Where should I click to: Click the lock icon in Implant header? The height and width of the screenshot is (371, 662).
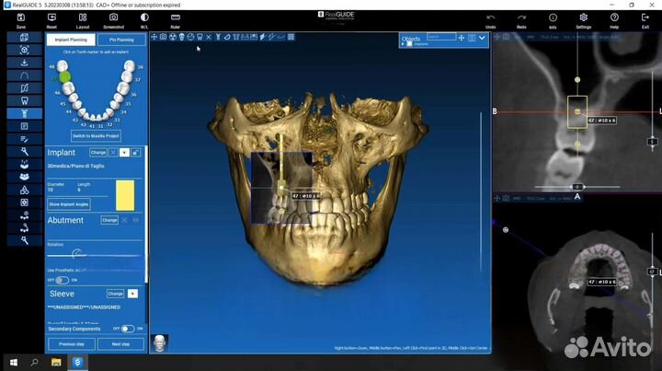pos(135,153)
